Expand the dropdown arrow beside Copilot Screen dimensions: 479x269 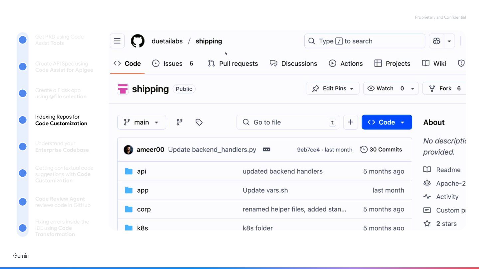click(449, 41)
